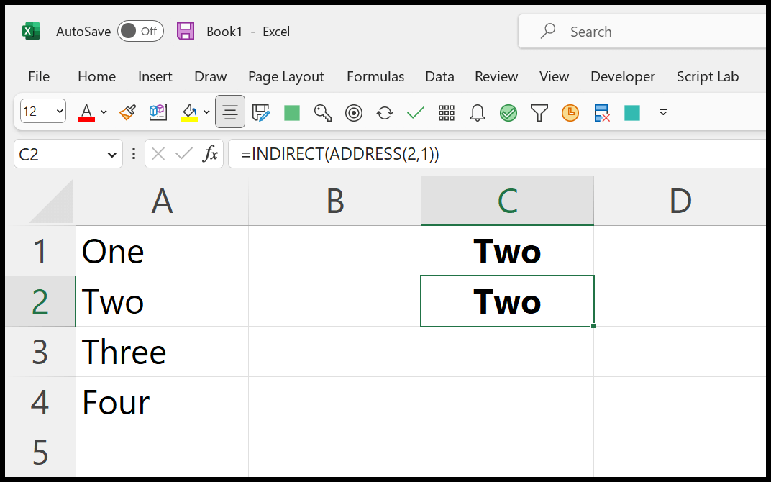Click the orange clock icon
Viewport: 771px width, 482px height.
(570, 113)
